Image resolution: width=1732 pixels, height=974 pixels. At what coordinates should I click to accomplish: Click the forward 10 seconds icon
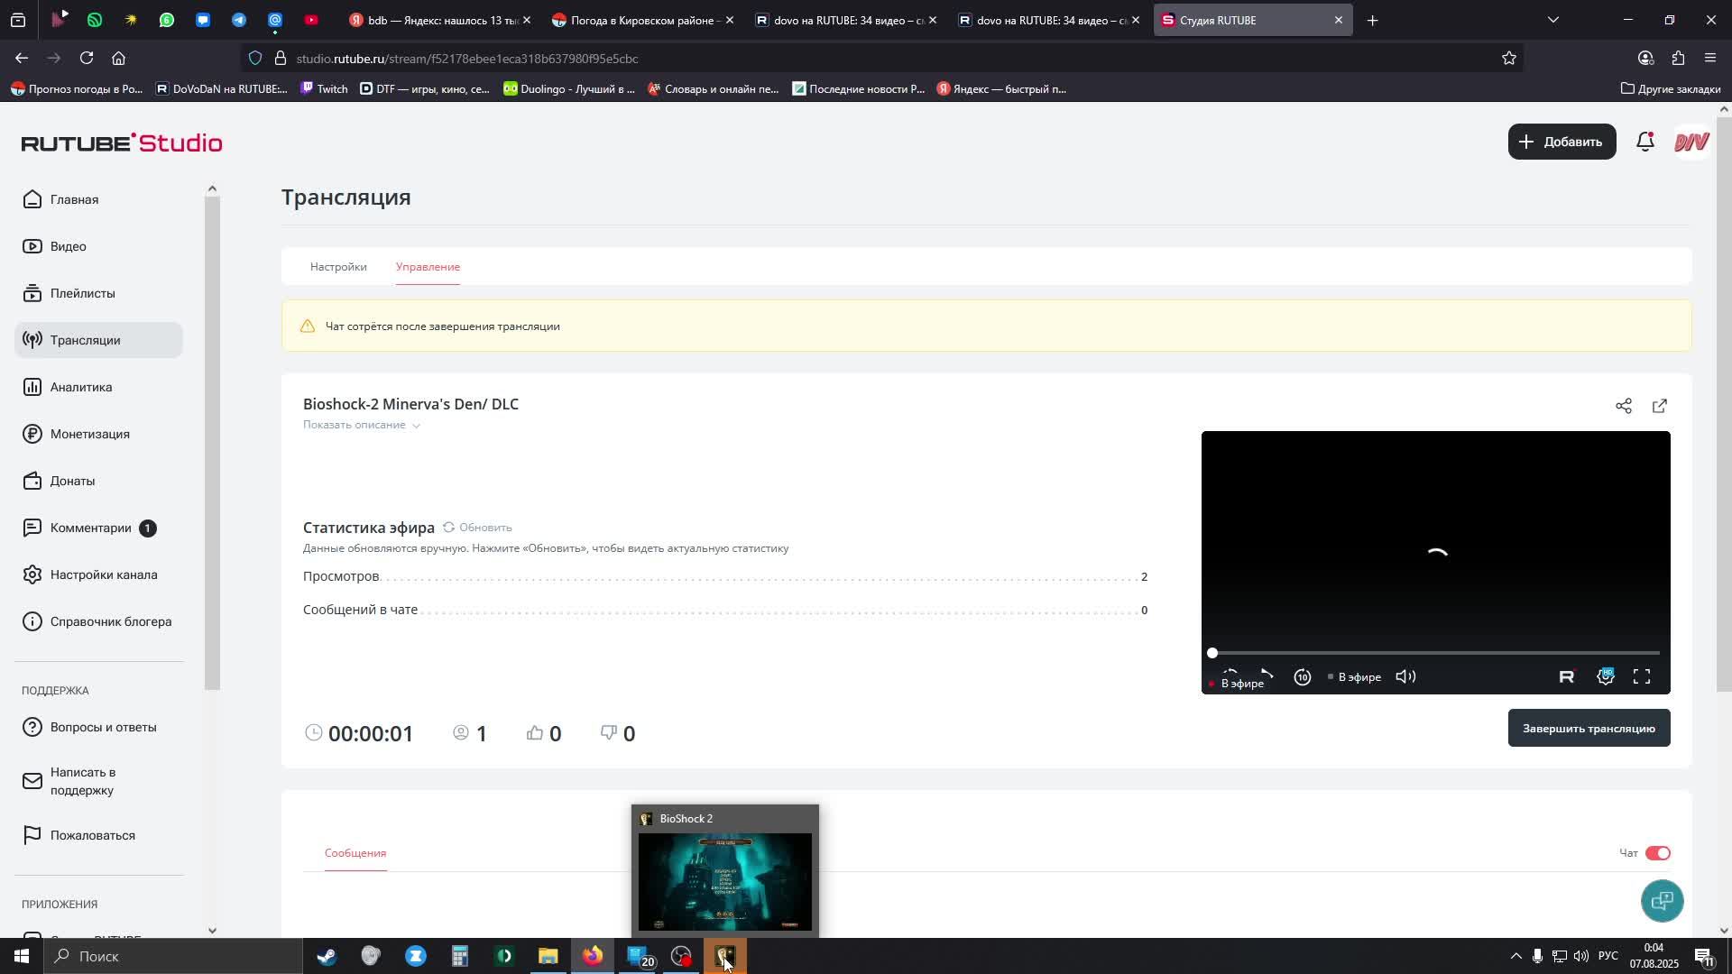[1302, 676]
